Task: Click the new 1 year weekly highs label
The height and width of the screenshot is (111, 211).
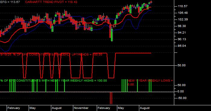Action: click(54, 81)
